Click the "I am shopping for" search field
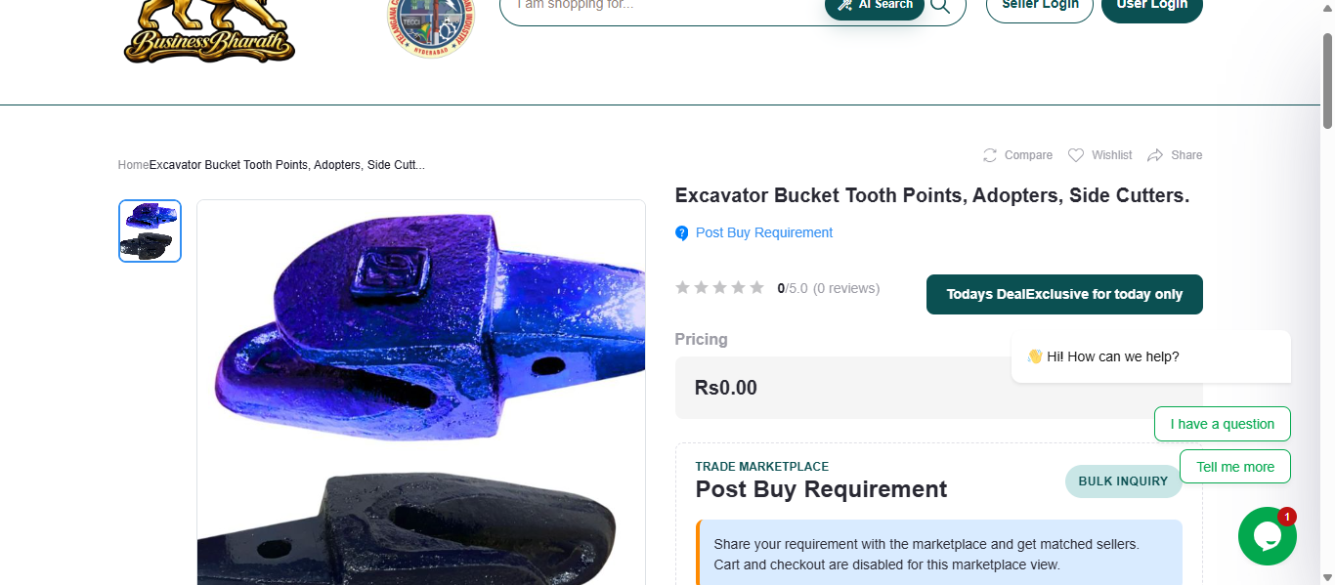This screenshot has height=585, width=1335. coord(665,6)
